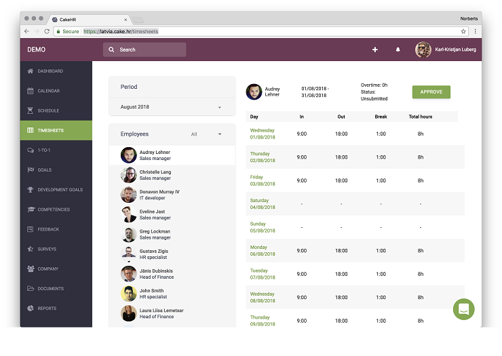Click the Calendar icon in sidebar
The width and height of the screenshot is (502, 356).
(31, 91)
